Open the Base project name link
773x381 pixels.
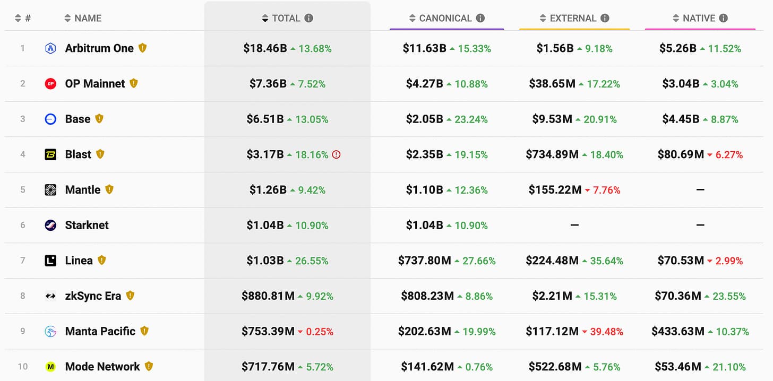78,119
